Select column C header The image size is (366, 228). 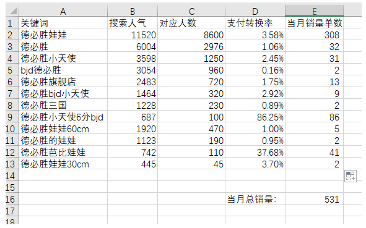191,11
